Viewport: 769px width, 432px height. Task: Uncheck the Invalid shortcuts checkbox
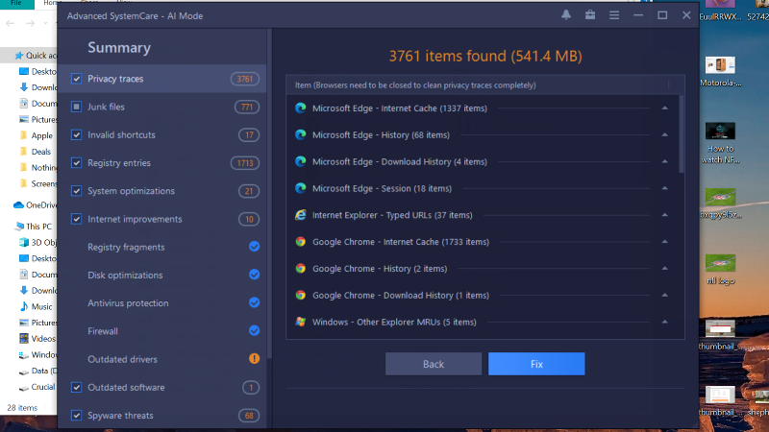click(76, 134)
